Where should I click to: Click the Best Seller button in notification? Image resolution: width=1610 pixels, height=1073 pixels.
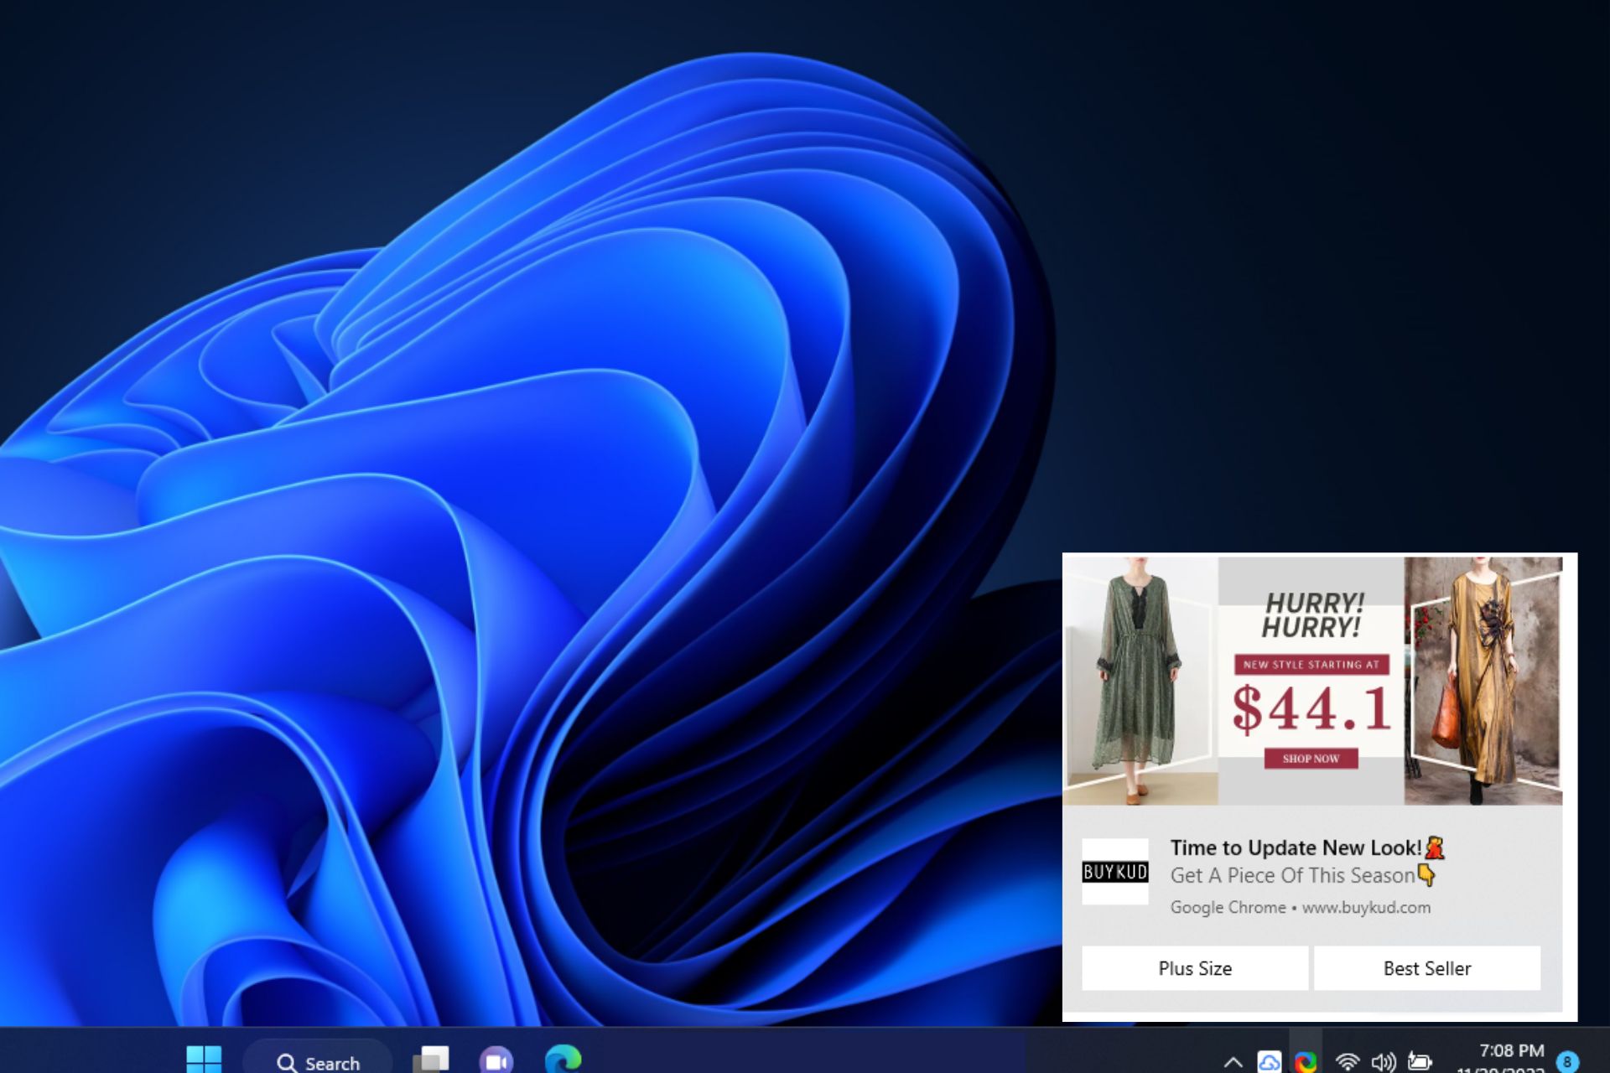point(1426,967)
